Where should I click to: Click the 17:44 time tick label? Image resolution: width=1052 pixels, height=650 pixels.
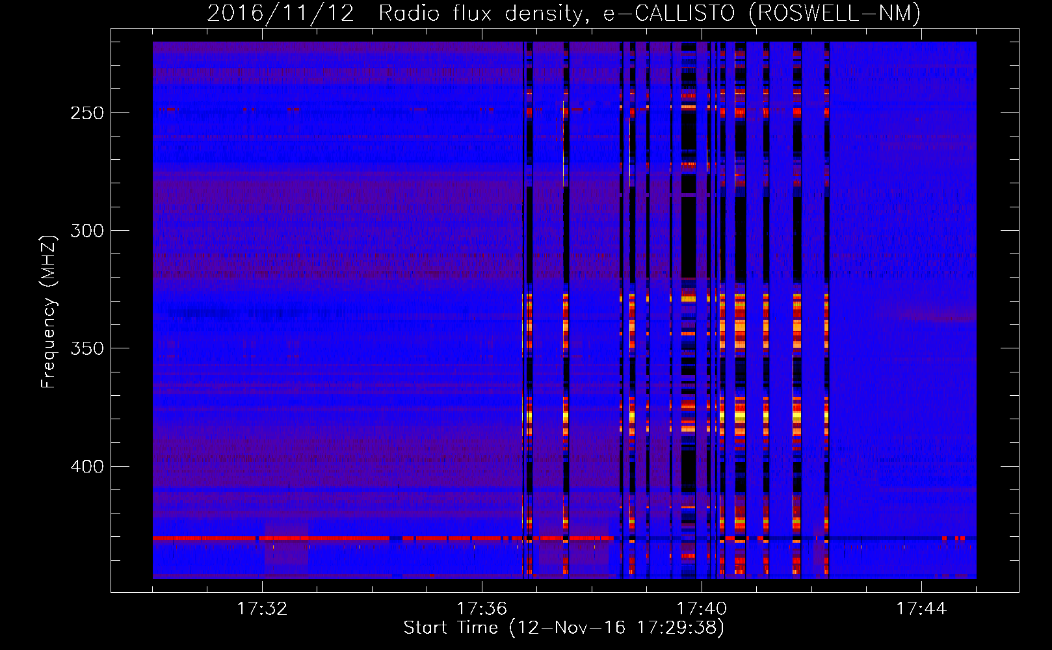(x=921, y=609)
